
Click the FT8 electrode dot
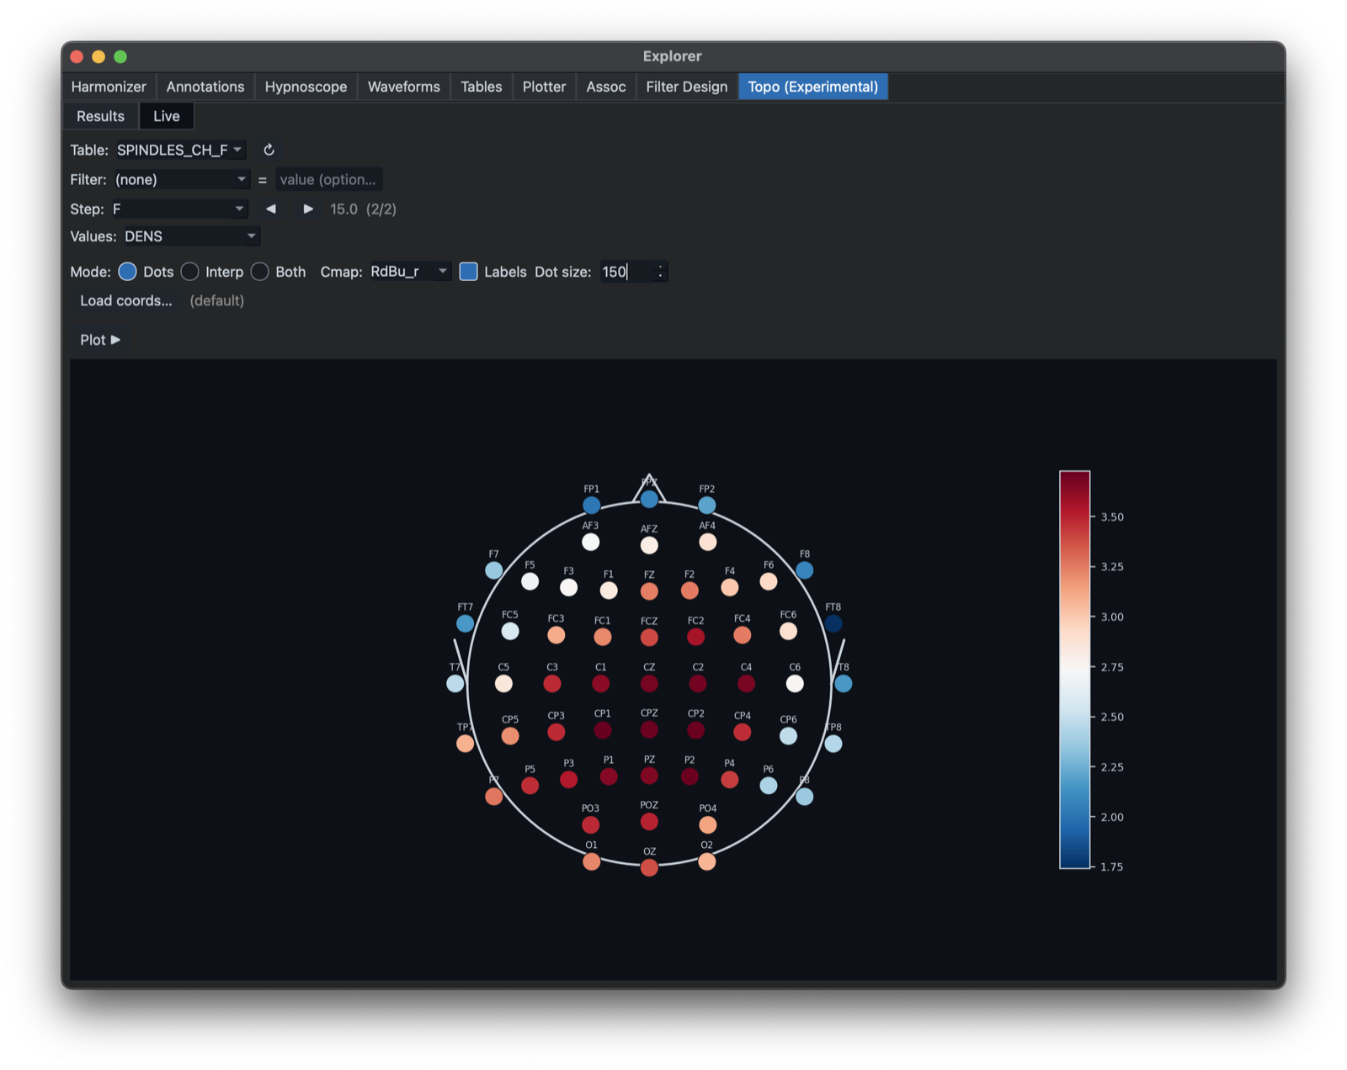click(833, 623)
